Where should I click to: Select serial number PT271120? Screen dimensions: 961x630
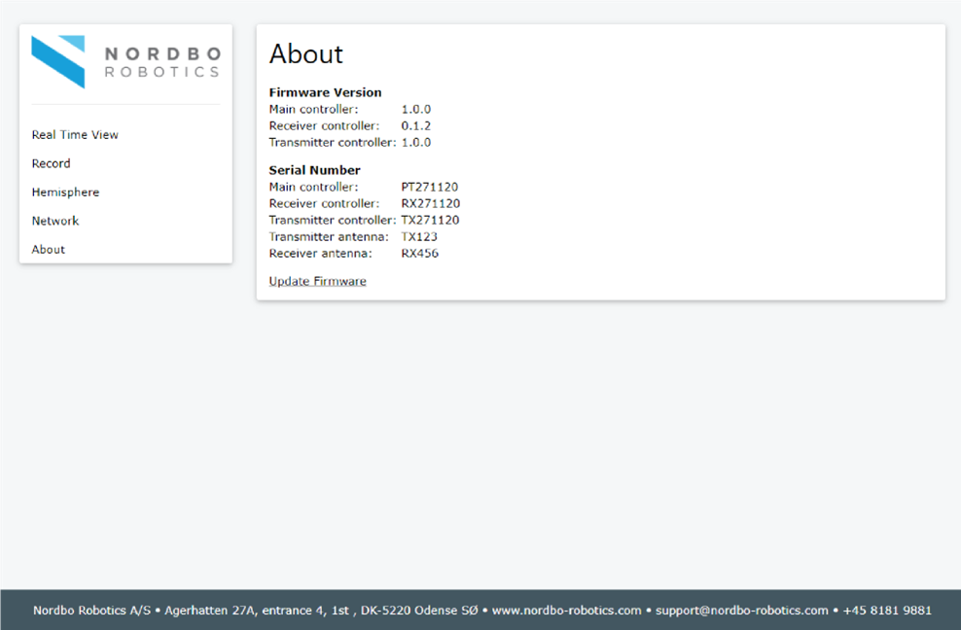coord(430,187)
